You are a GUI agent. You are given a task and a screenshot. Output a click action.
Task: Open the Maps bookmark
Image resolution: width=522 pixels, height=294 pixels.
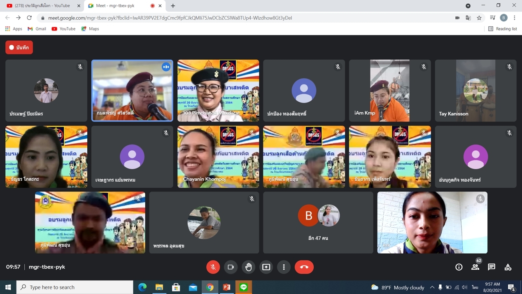[90, 29]
